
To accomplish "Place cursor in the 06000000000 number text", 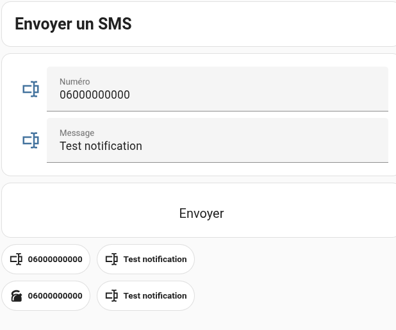I will pos(95,95).
